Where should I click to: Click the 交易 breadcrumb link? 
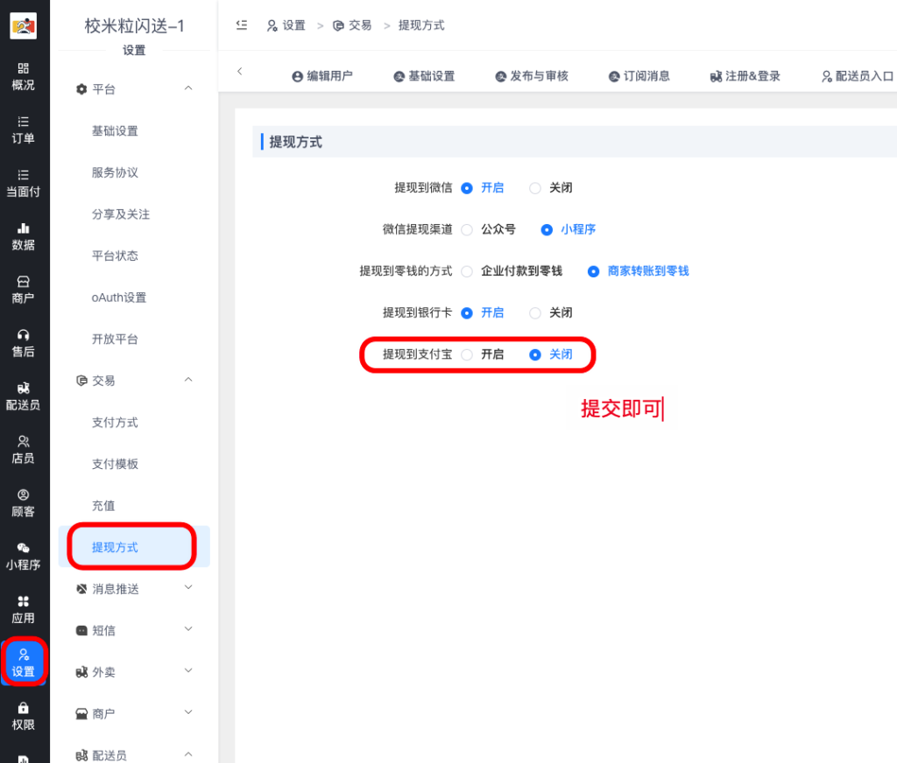point(353,25)
